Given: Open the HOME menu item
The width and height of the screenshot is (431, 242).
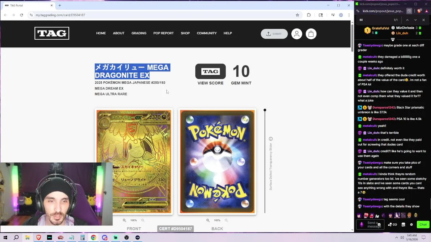Looking at the screenshot, I should point(101,33).
